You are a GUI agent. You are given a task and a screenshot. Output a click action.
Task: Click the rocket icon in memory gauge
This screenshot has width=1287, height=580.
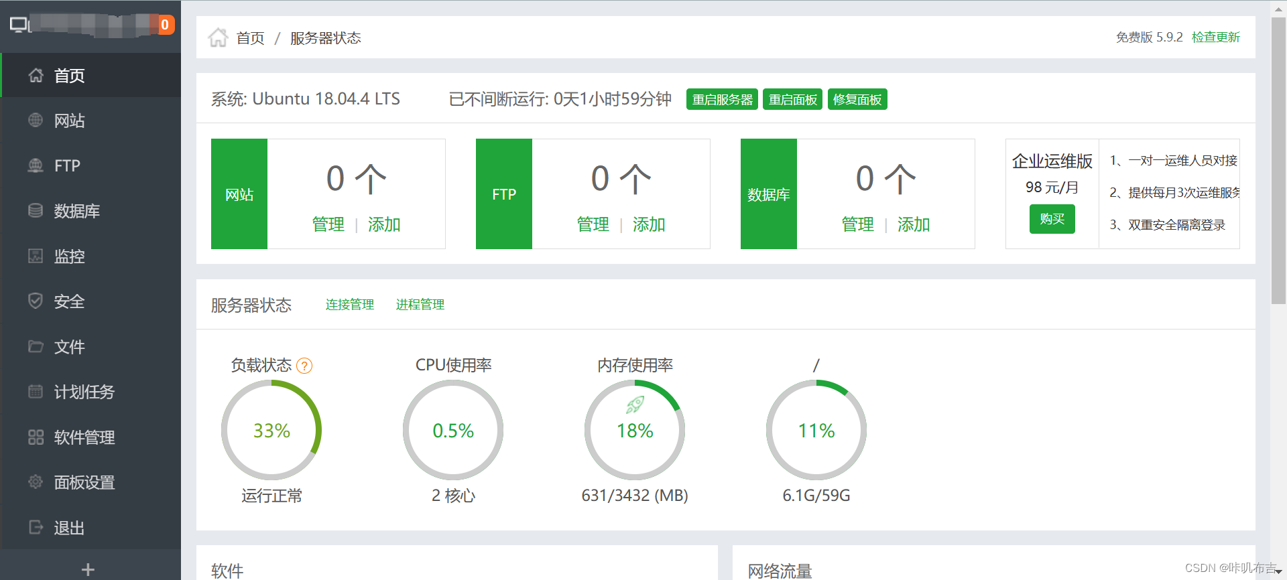coord(635,404)
